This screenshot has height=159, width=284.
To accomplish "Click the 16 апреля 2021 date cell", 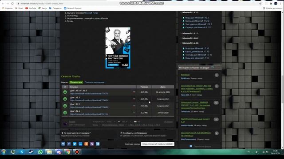I will click(163, 92).
